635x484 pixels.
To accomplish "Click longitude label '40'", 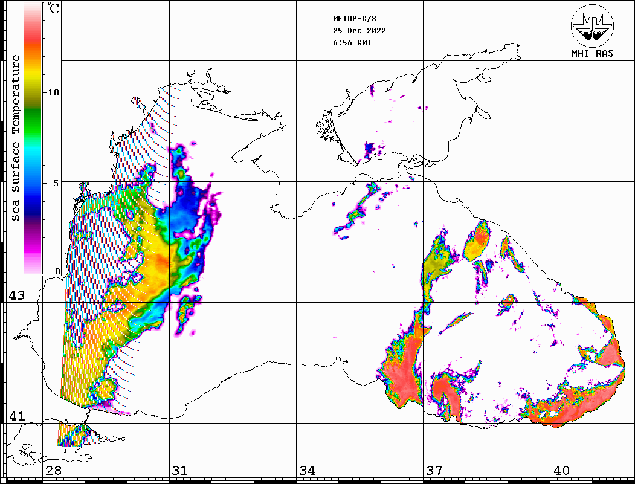I will (x=561, y=471).
